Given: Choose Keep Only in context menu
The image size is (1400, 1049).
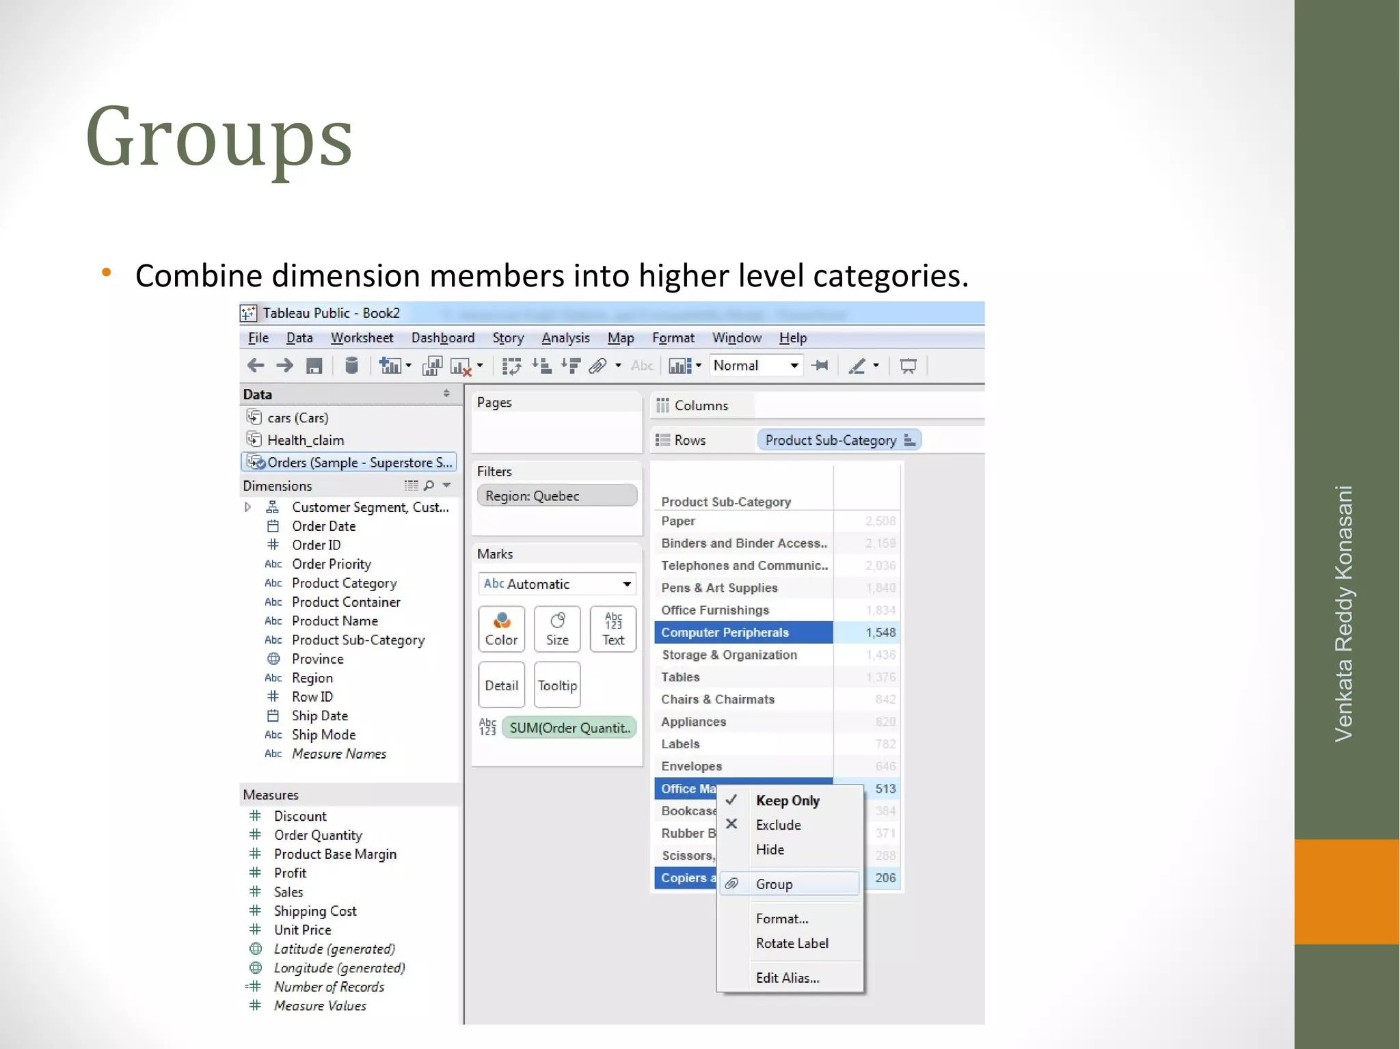Looking at the screenshot, I should (x=790, y=800).
